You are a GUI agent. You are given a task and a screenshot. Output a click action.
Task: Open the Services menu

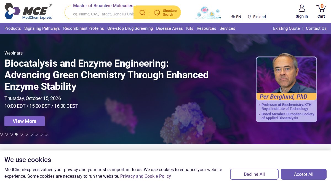pyautogui.click(x=227, y=28)
